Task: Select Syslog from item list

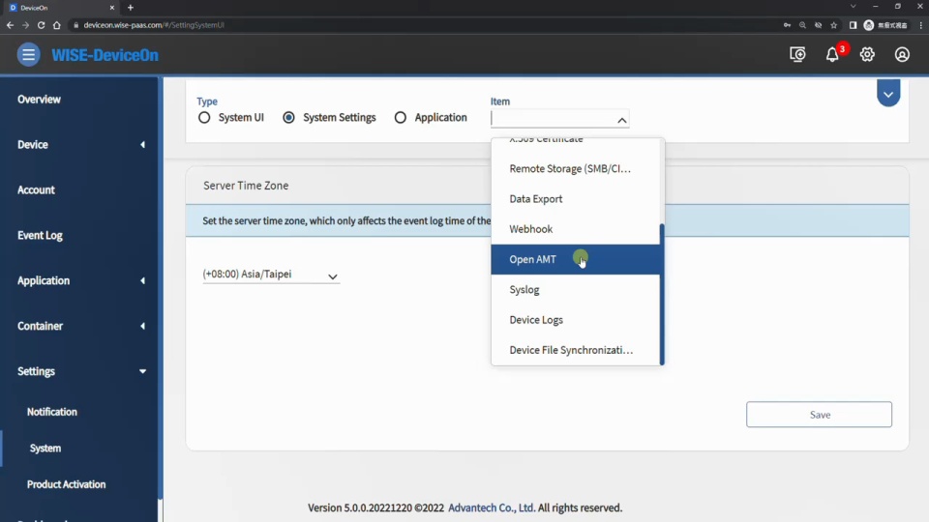Action: (575, 289)
